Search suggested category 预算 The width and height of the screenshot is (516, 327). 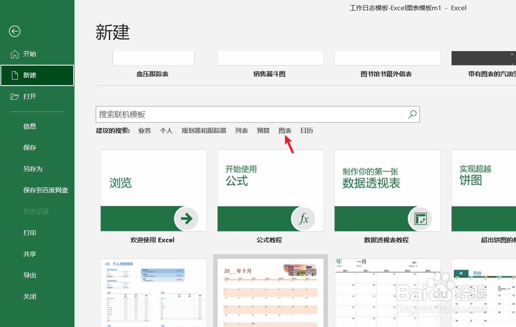tap(263, 131)
